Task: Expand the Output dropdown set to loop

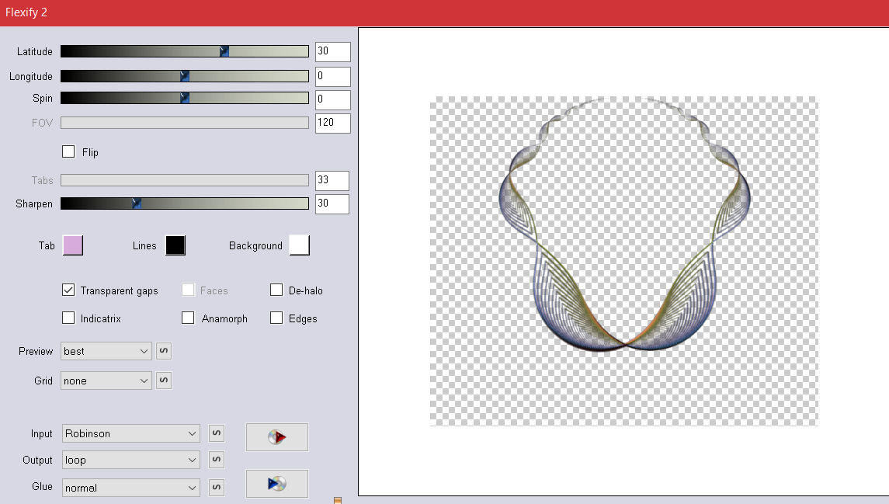Action: coord(130,460)
